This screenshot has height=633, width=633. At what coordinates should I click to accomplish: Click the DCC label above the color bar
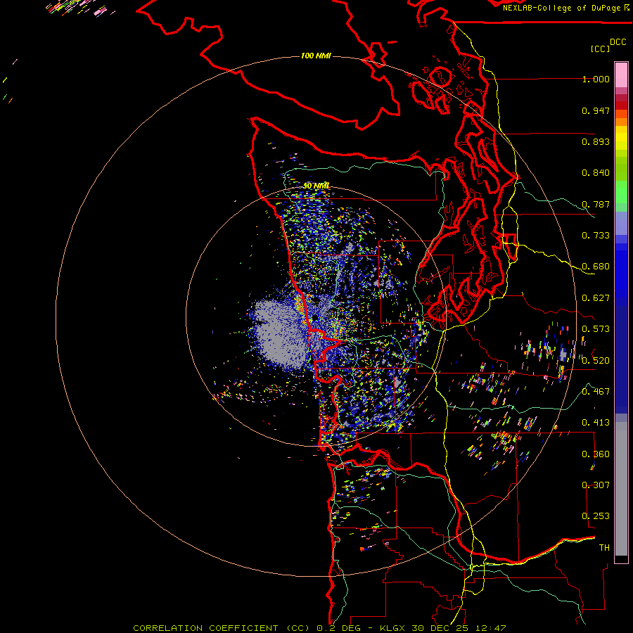pyautogui.click(x=618, y=42)
